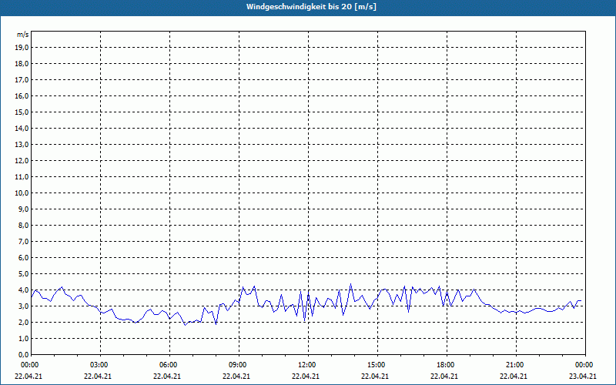Image resolution: width=616 pixels, height=385 pixels.
Task: Click the 'm/s' unit label on the y-axis
Action: (x=22, y=35)
